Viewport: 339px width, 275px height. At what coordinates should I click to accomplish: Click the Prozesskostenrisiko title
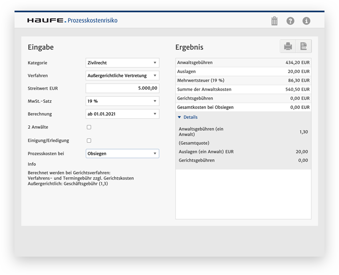tap(92, 21)
